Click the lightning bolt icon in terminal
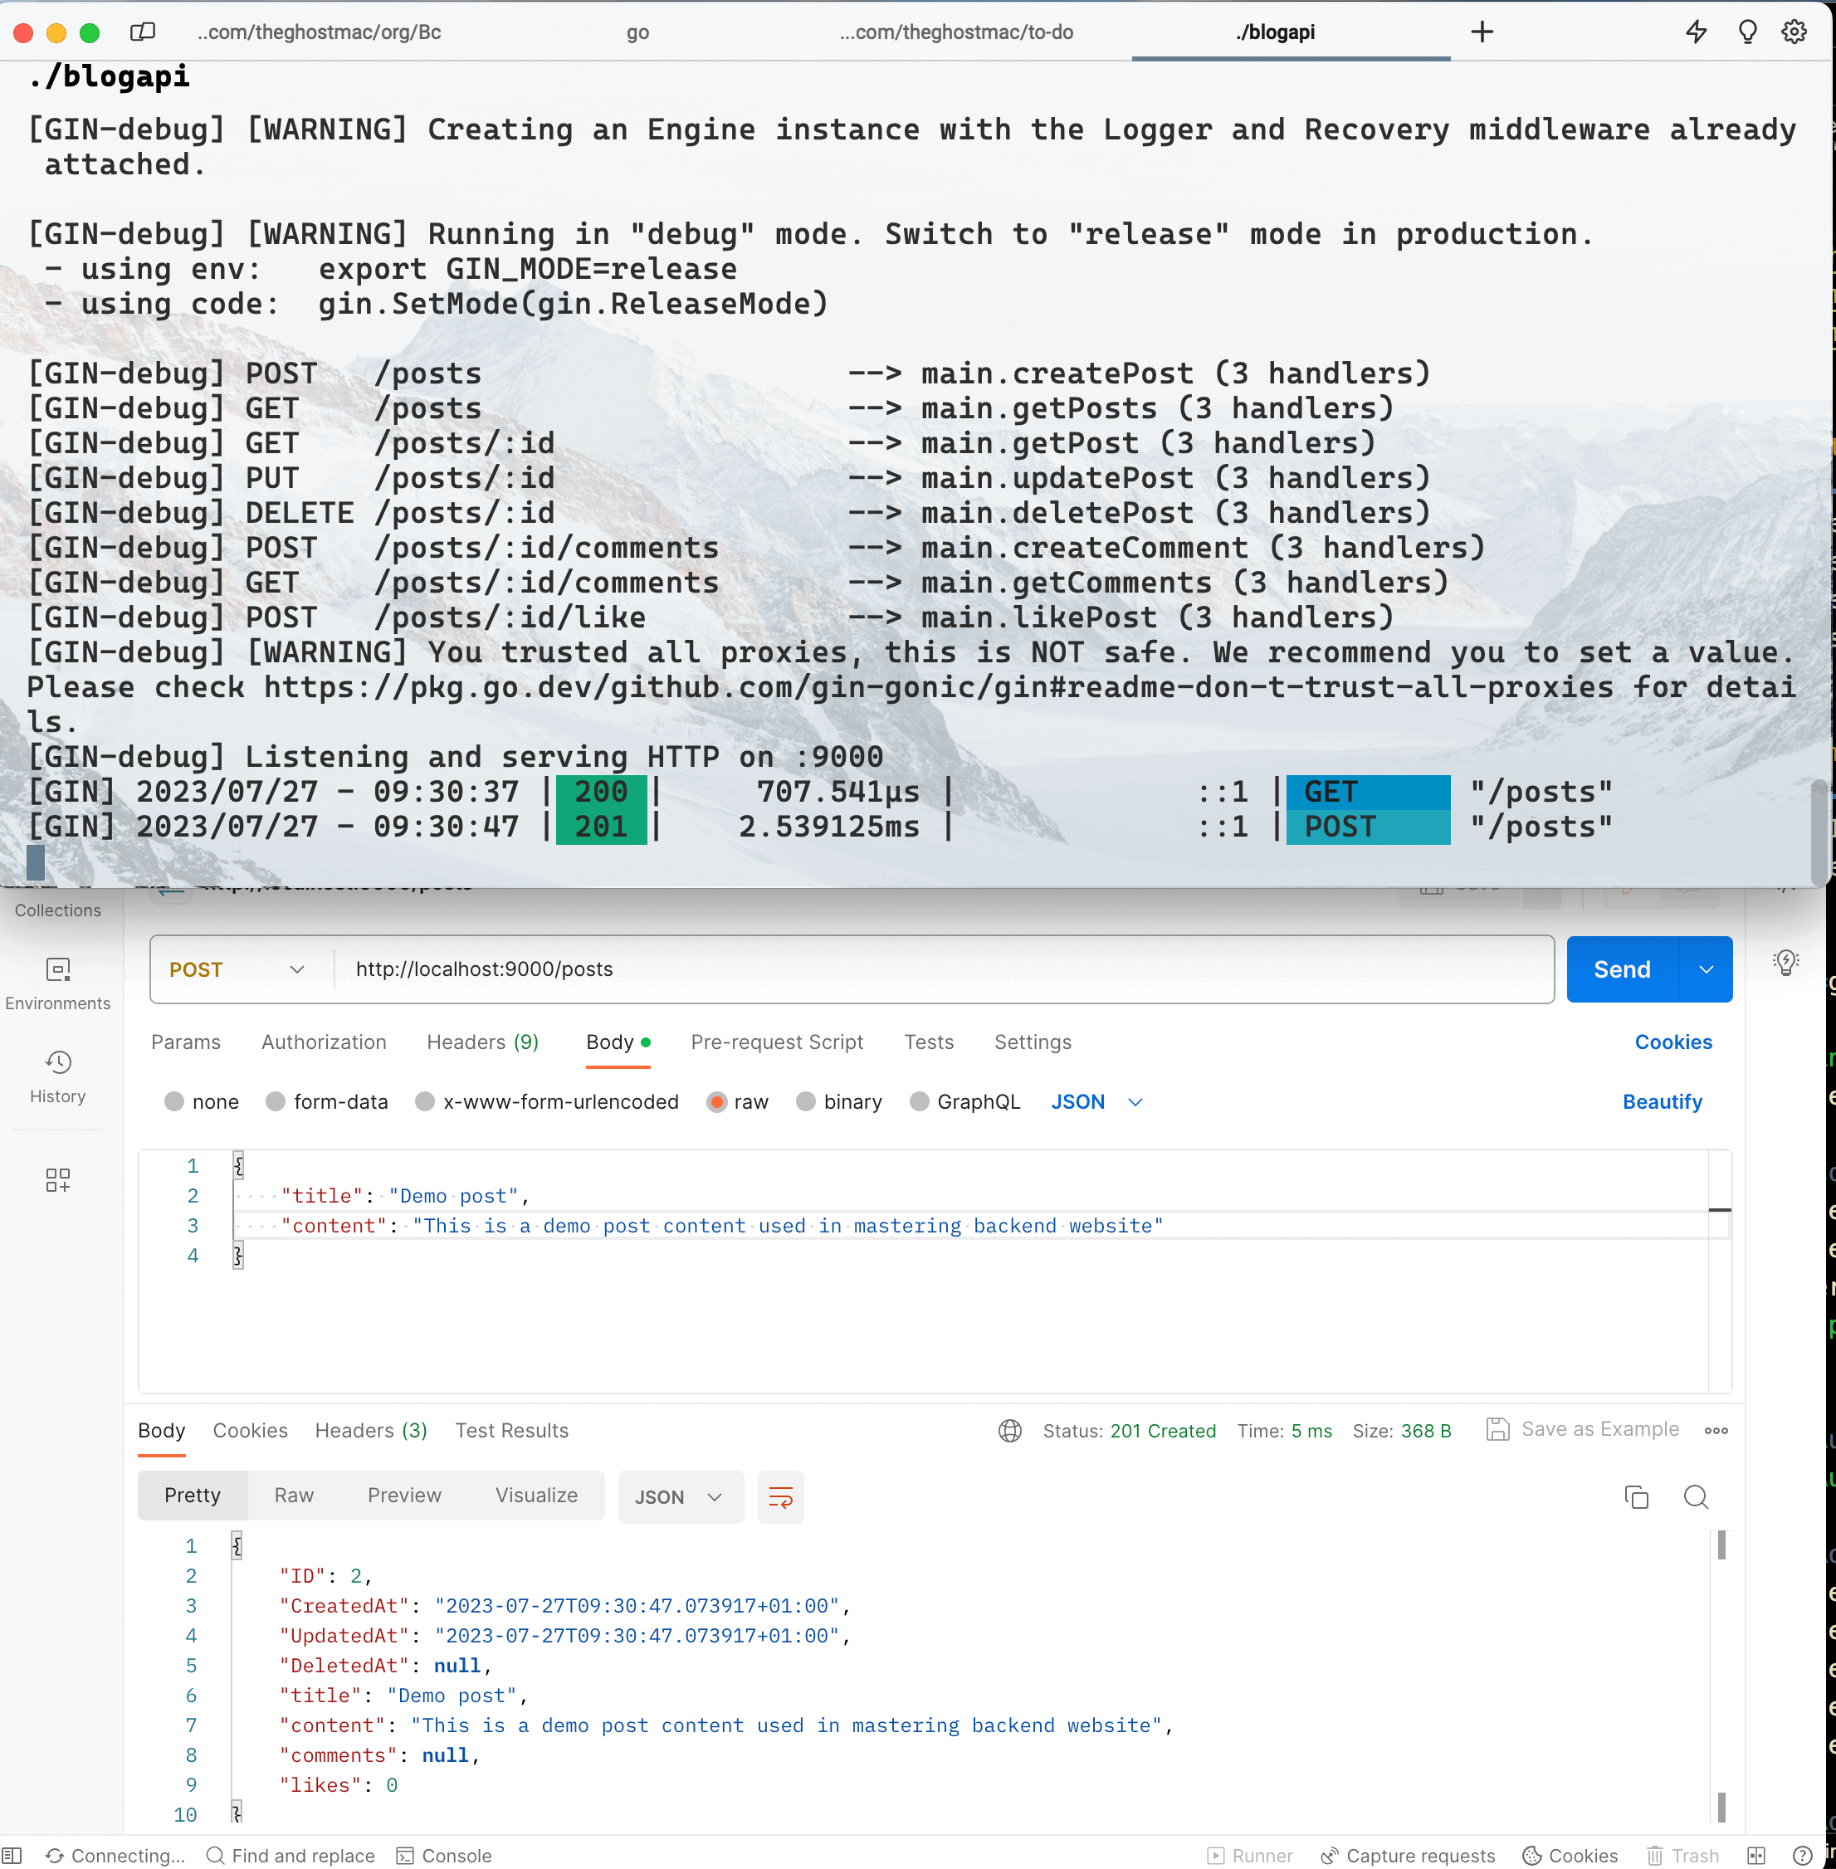 1697,32
